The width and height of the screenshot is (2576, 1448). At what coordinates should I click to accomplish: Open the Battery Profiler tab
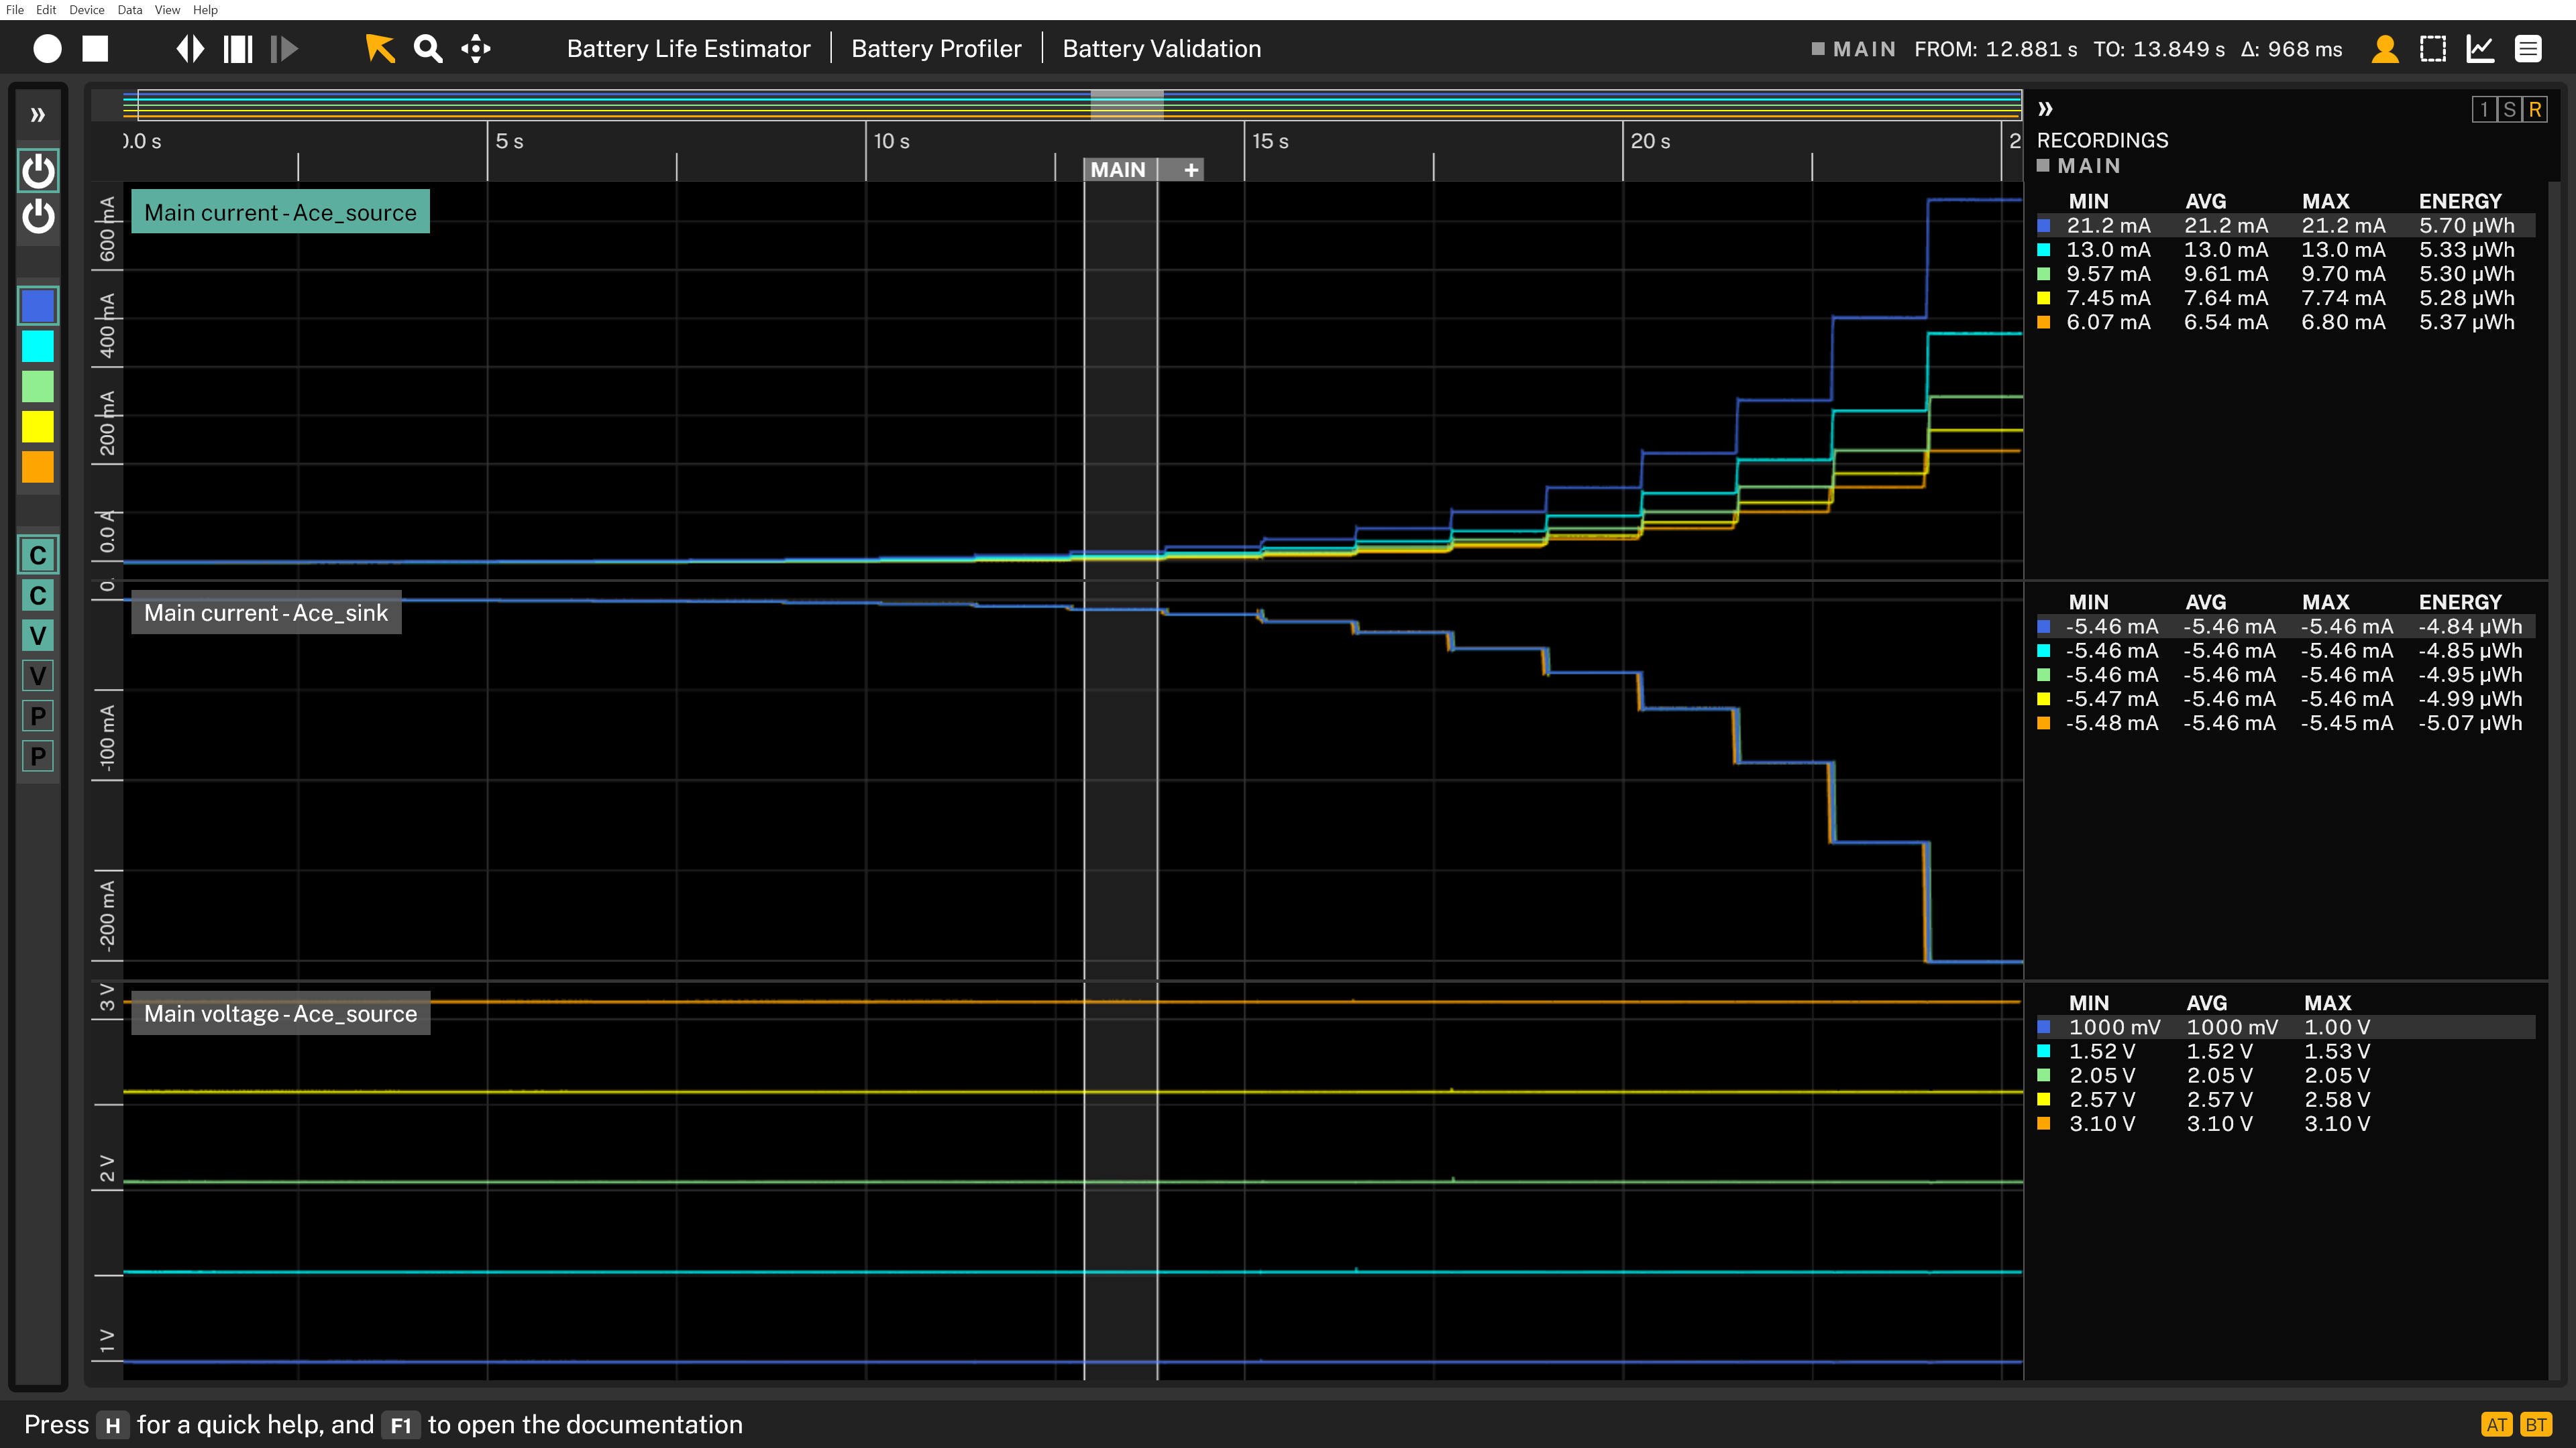pos(936,49)
